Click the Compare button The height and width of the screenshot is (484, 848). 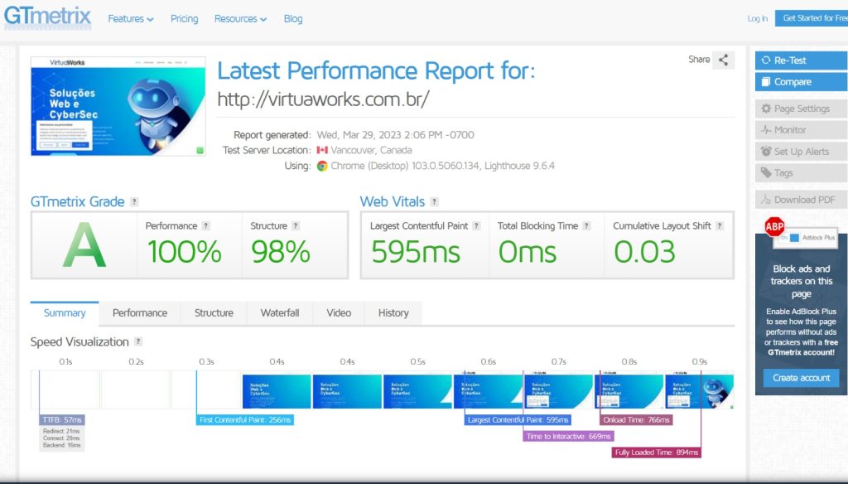point(801,82)
